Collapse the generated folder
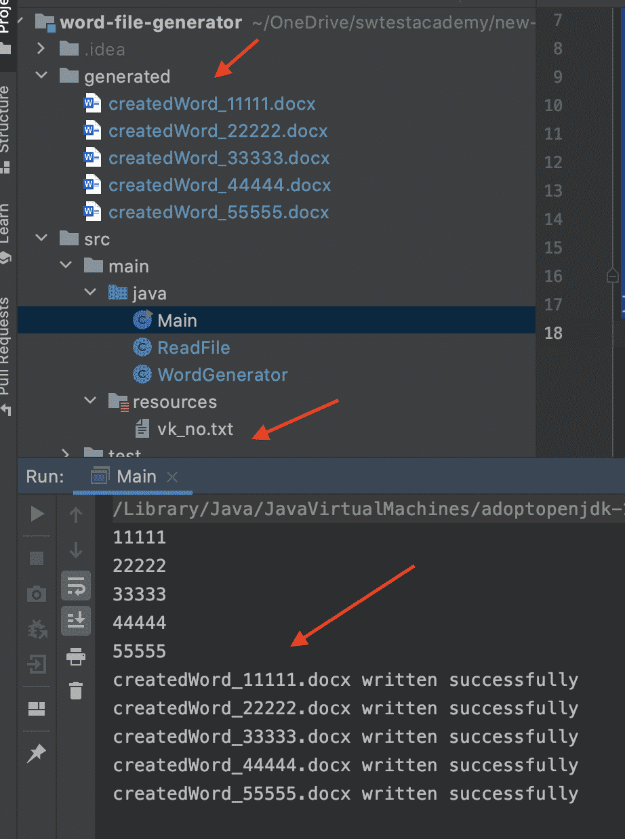This screenshot has height=839, width=625. coord(41,76)
